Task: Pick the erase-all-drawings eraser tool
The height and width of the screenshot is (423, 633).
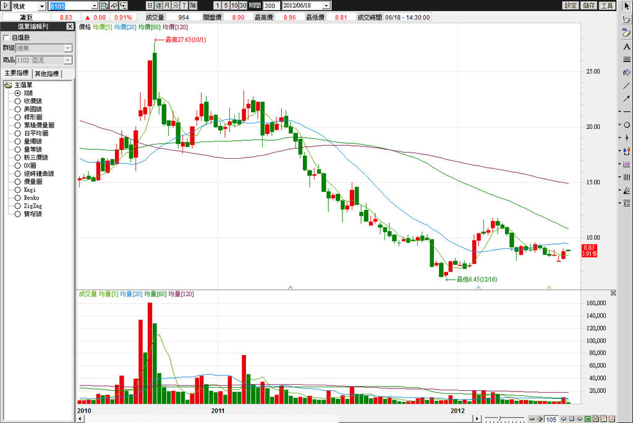Action: pyautogui.click(x=627, y=33)
